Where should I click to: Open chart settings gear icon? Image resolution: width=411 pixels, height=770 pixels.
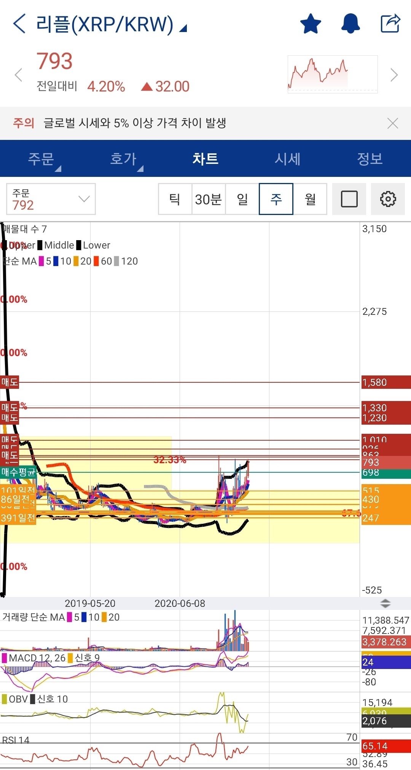(388, 199)
